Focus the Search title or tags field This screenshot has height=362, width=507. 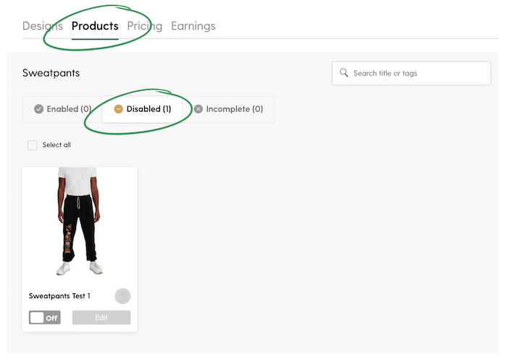click(x=411, y=73)
